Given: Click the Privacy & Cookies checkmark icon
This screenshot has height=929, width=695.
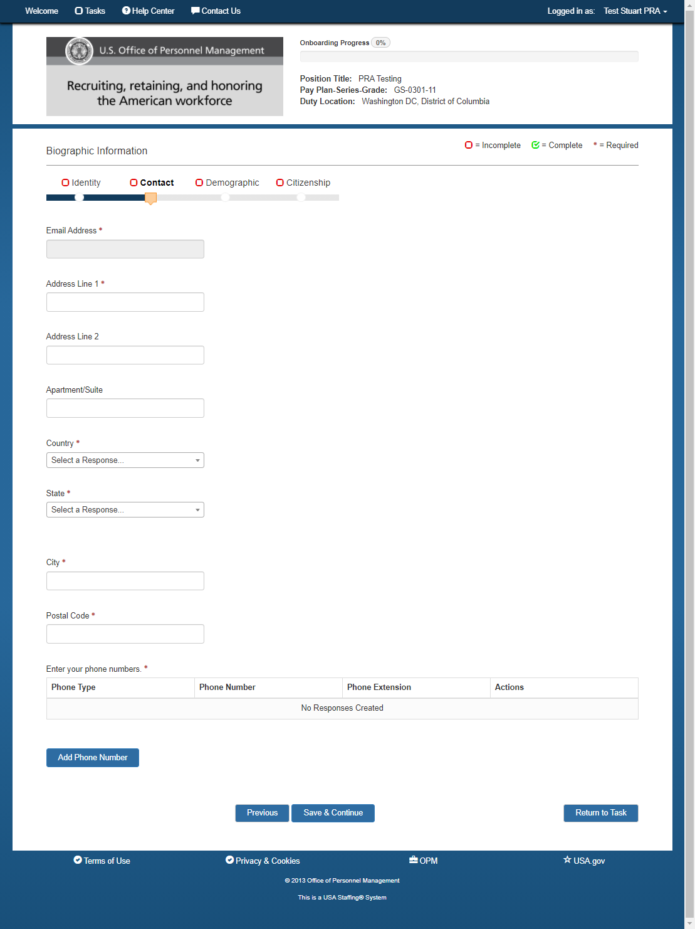Looking at the screenshot, I should click(229, 860).
